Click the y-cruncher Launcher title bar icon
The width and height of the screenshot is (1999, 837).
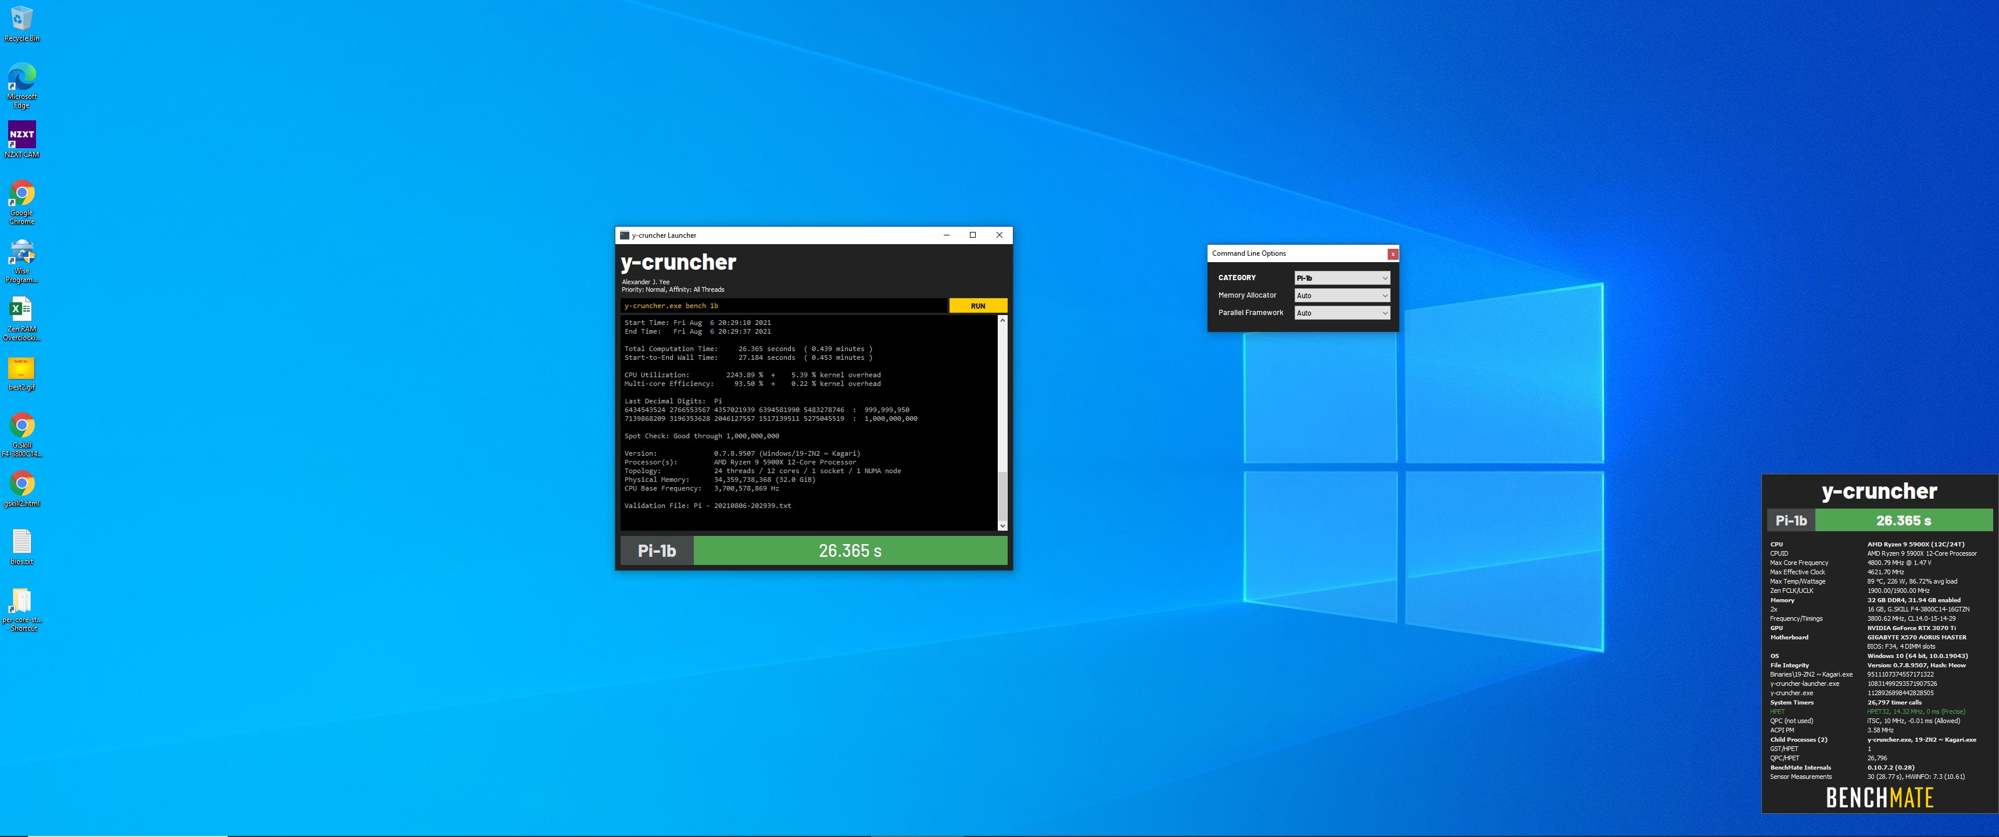(625, 235)
